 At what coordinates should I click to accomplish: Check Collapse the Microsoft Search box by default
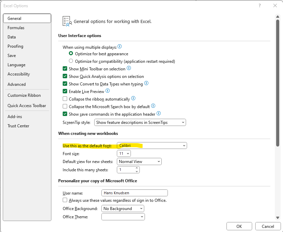(65, 106)
